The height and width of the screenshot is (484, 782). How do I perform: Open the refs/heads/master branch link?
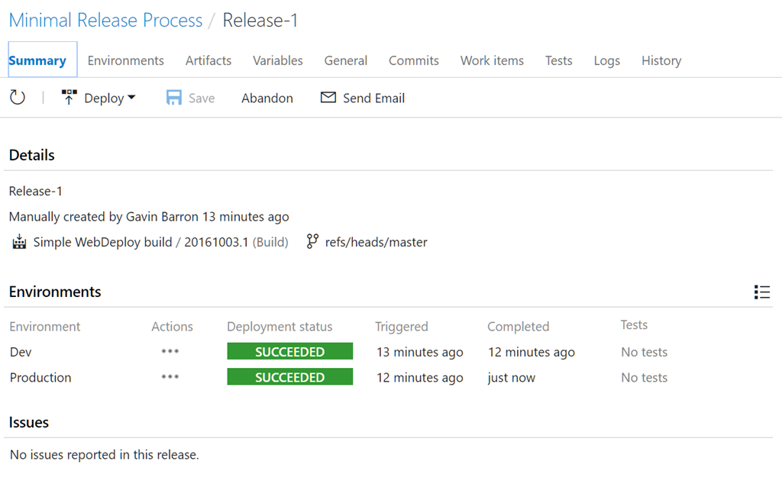click(376, 242)
